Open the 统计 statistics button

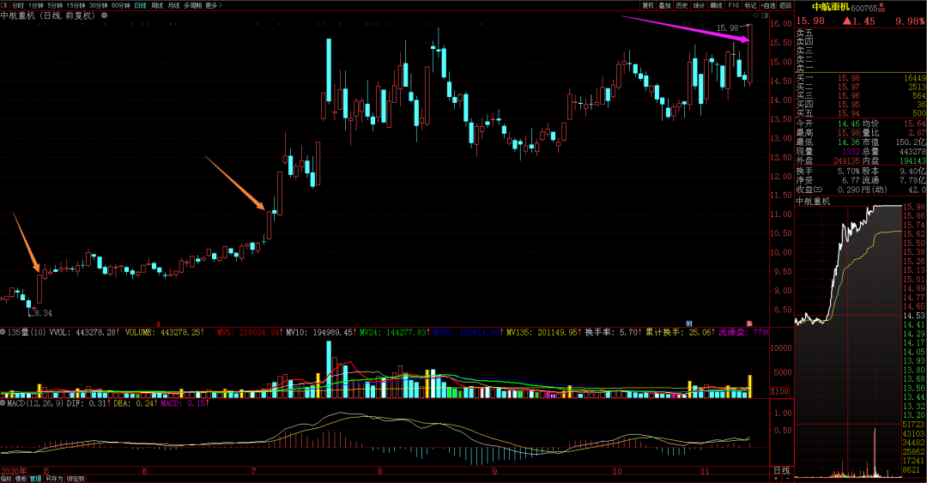[700, 5]
